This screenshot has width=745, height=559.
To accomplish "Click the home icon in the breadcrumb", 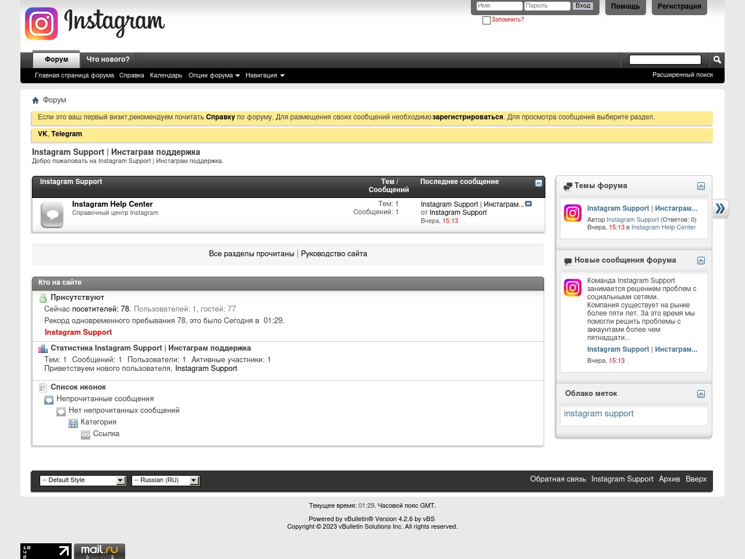I will 36,100.
